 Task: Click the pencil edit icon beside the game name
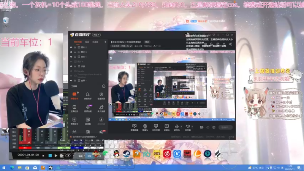[x=131, y=46]
